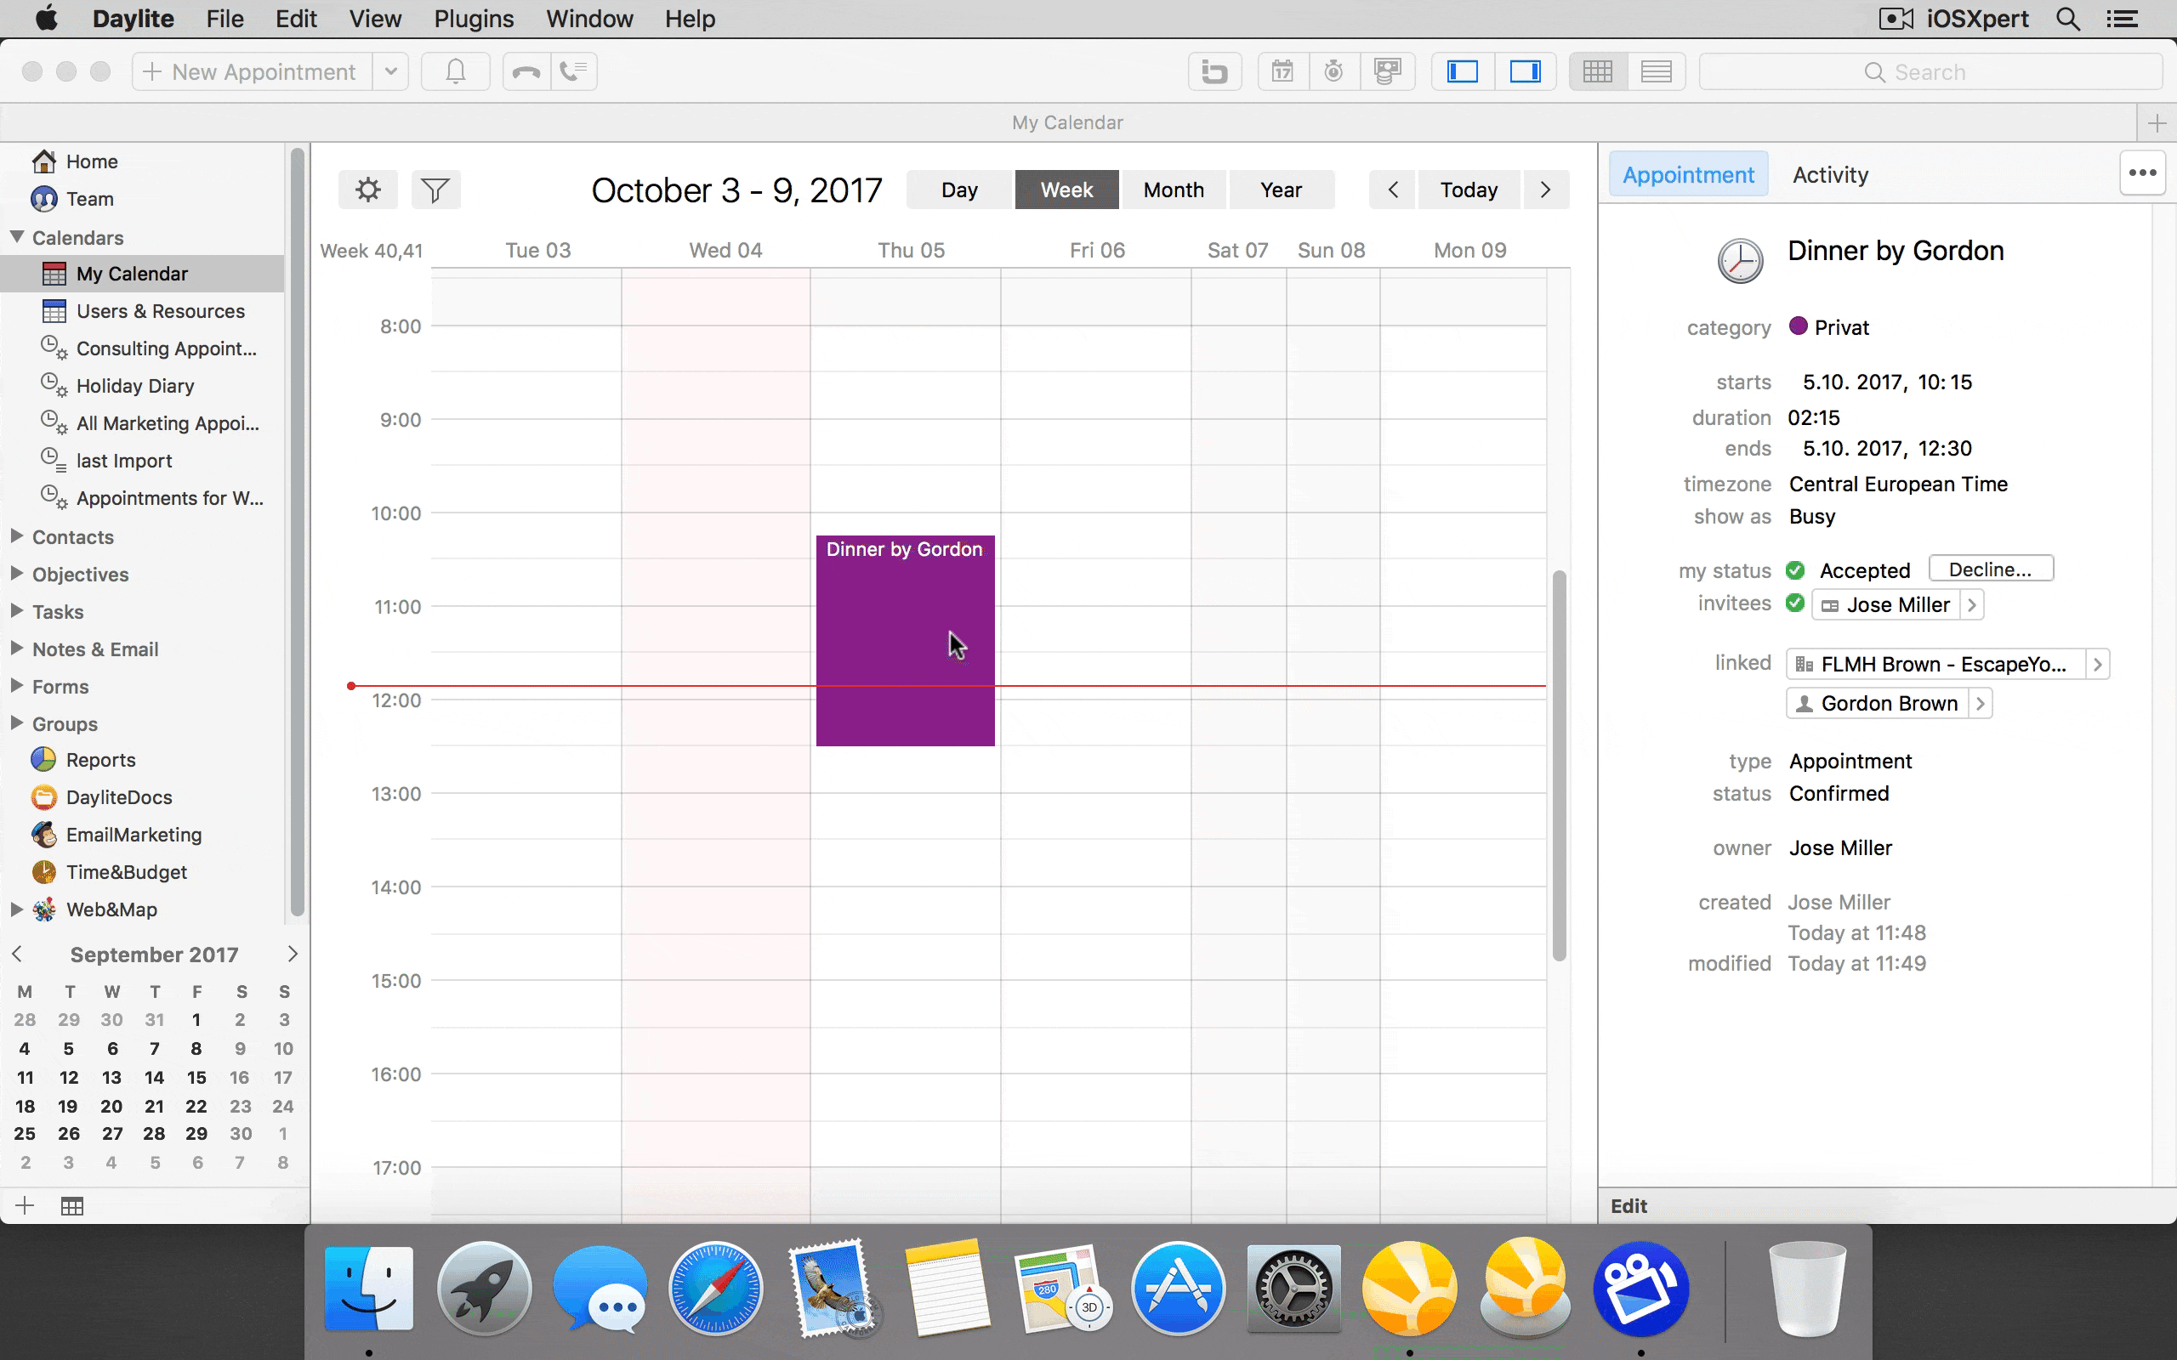Click Edit at bottom of details
Screen dimensions: 2177x1360
coord(1628,1206)
